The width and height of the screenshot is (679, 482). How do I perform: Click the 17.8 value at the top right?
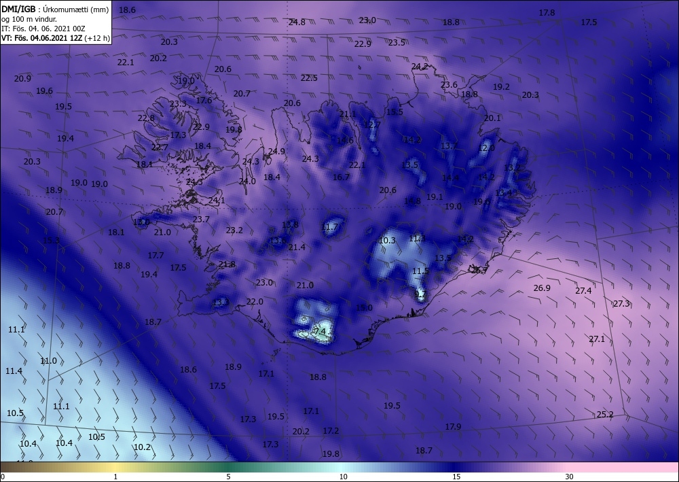(x=547, y=13)
